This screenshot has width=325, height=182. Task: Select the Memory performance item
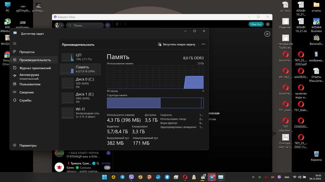[80, 69]
